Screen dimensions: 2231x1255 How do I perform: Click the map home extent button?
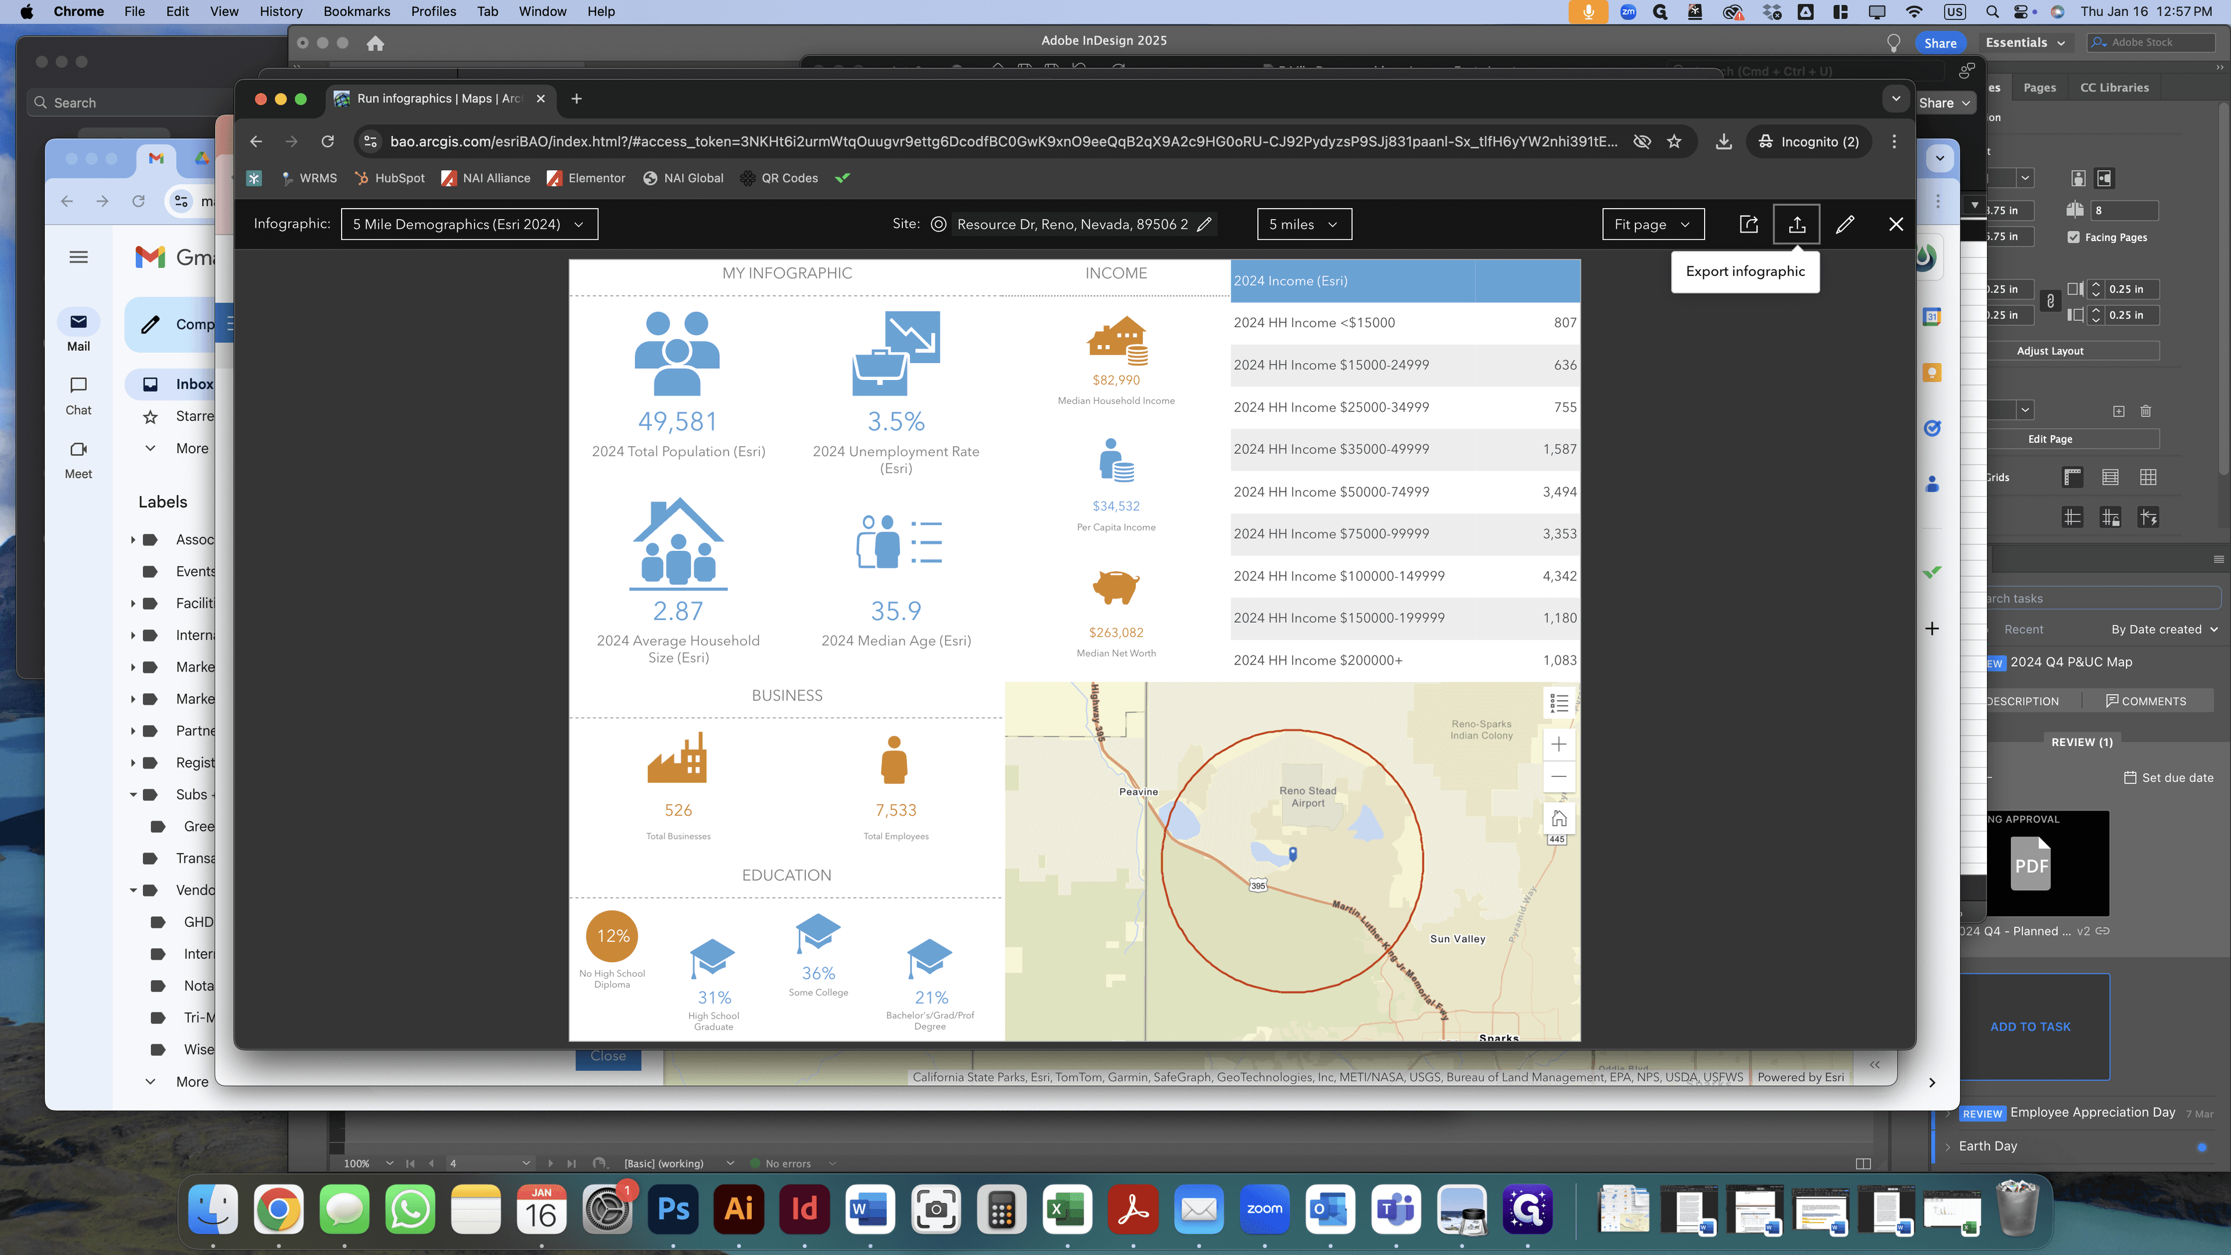(x=1558, y=819)
